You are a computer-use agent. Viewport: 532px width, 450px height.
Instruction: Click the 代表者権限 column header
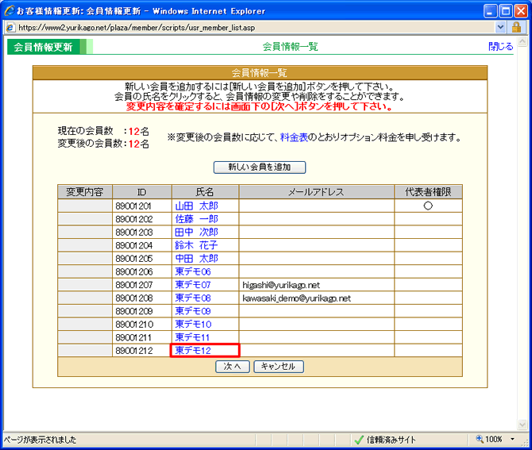pos(428,192)
